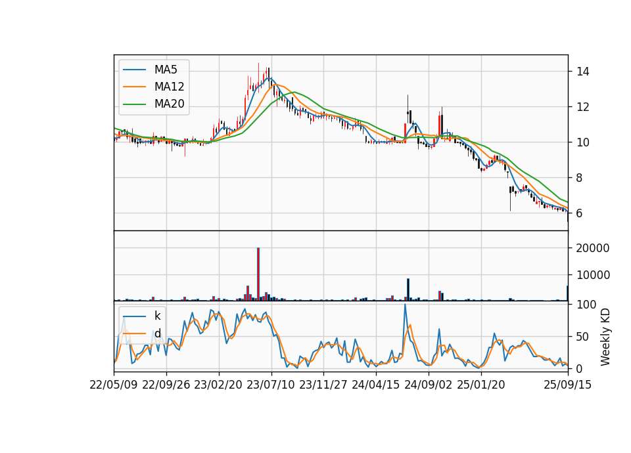The image size is (631, 453).
Task: Click the price axis value 6
Action: click(x=580, y=213)
